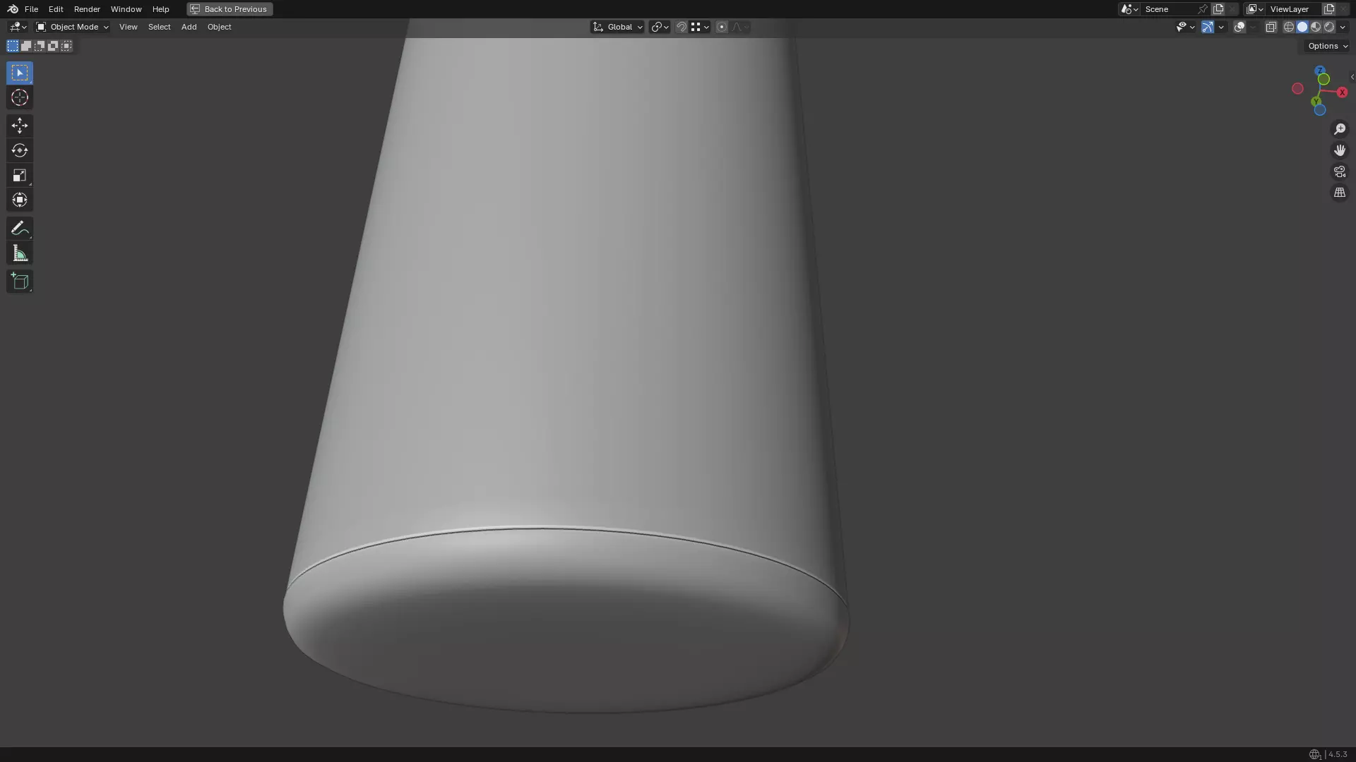Activate the Move tool
The width and height of the screenshot is (1356, 762).
20,126
